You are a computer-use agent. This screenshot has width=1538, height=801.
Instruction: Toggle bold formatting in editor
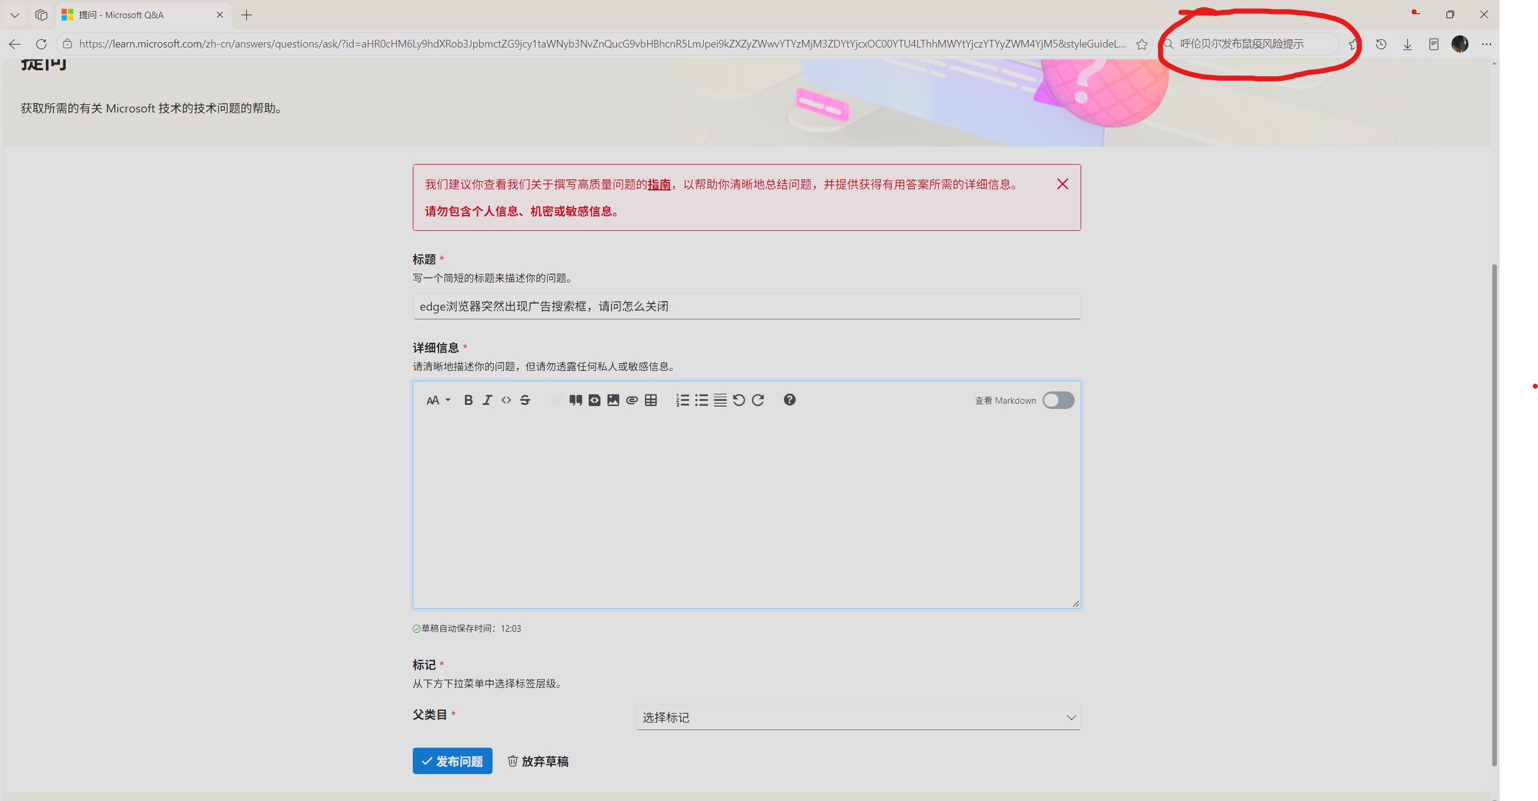(468, 400)
